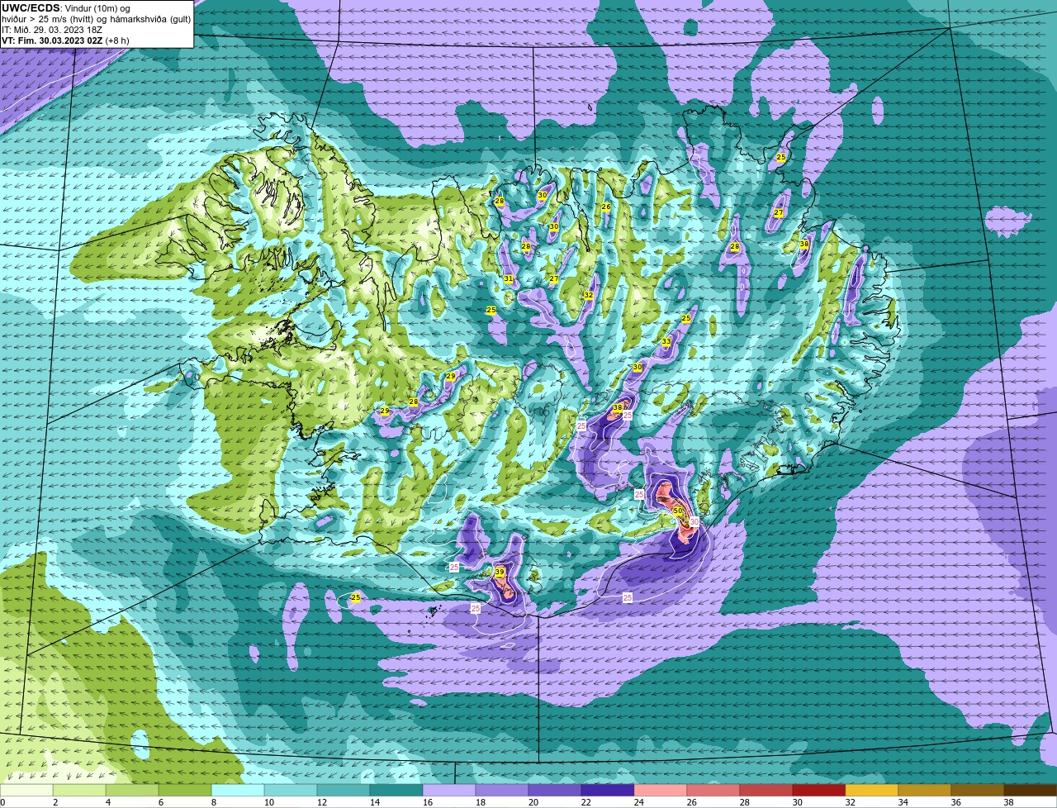Pick the 36–38 m/s brown legend swatch

tap(978, 791)
